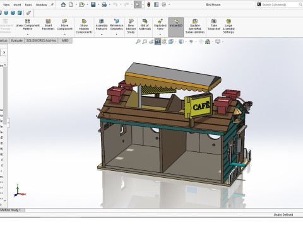Viewport: 303px width, 227px height.
Task: Start a New Motion Study
Action: tap(131, 26)
